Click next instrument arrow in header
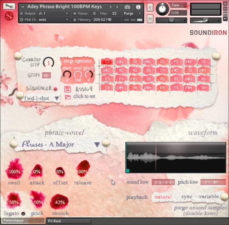Viewport: 229px width, 225px height. (117, 7)
